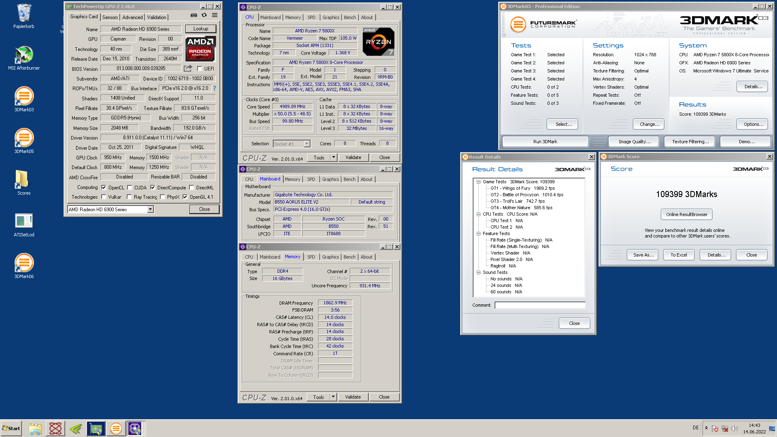
Task: Switch to Validation tab in GPU-Z
Action: pyautogui.click(x=157, y=17)
